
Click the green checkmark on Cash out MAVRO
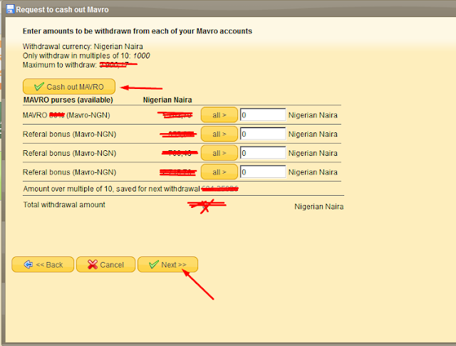click(39, 87)
